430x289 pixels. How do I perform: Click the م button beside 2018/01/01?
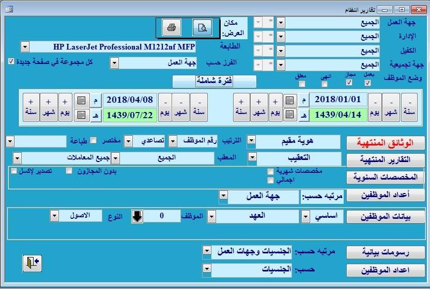click(303, 100)
